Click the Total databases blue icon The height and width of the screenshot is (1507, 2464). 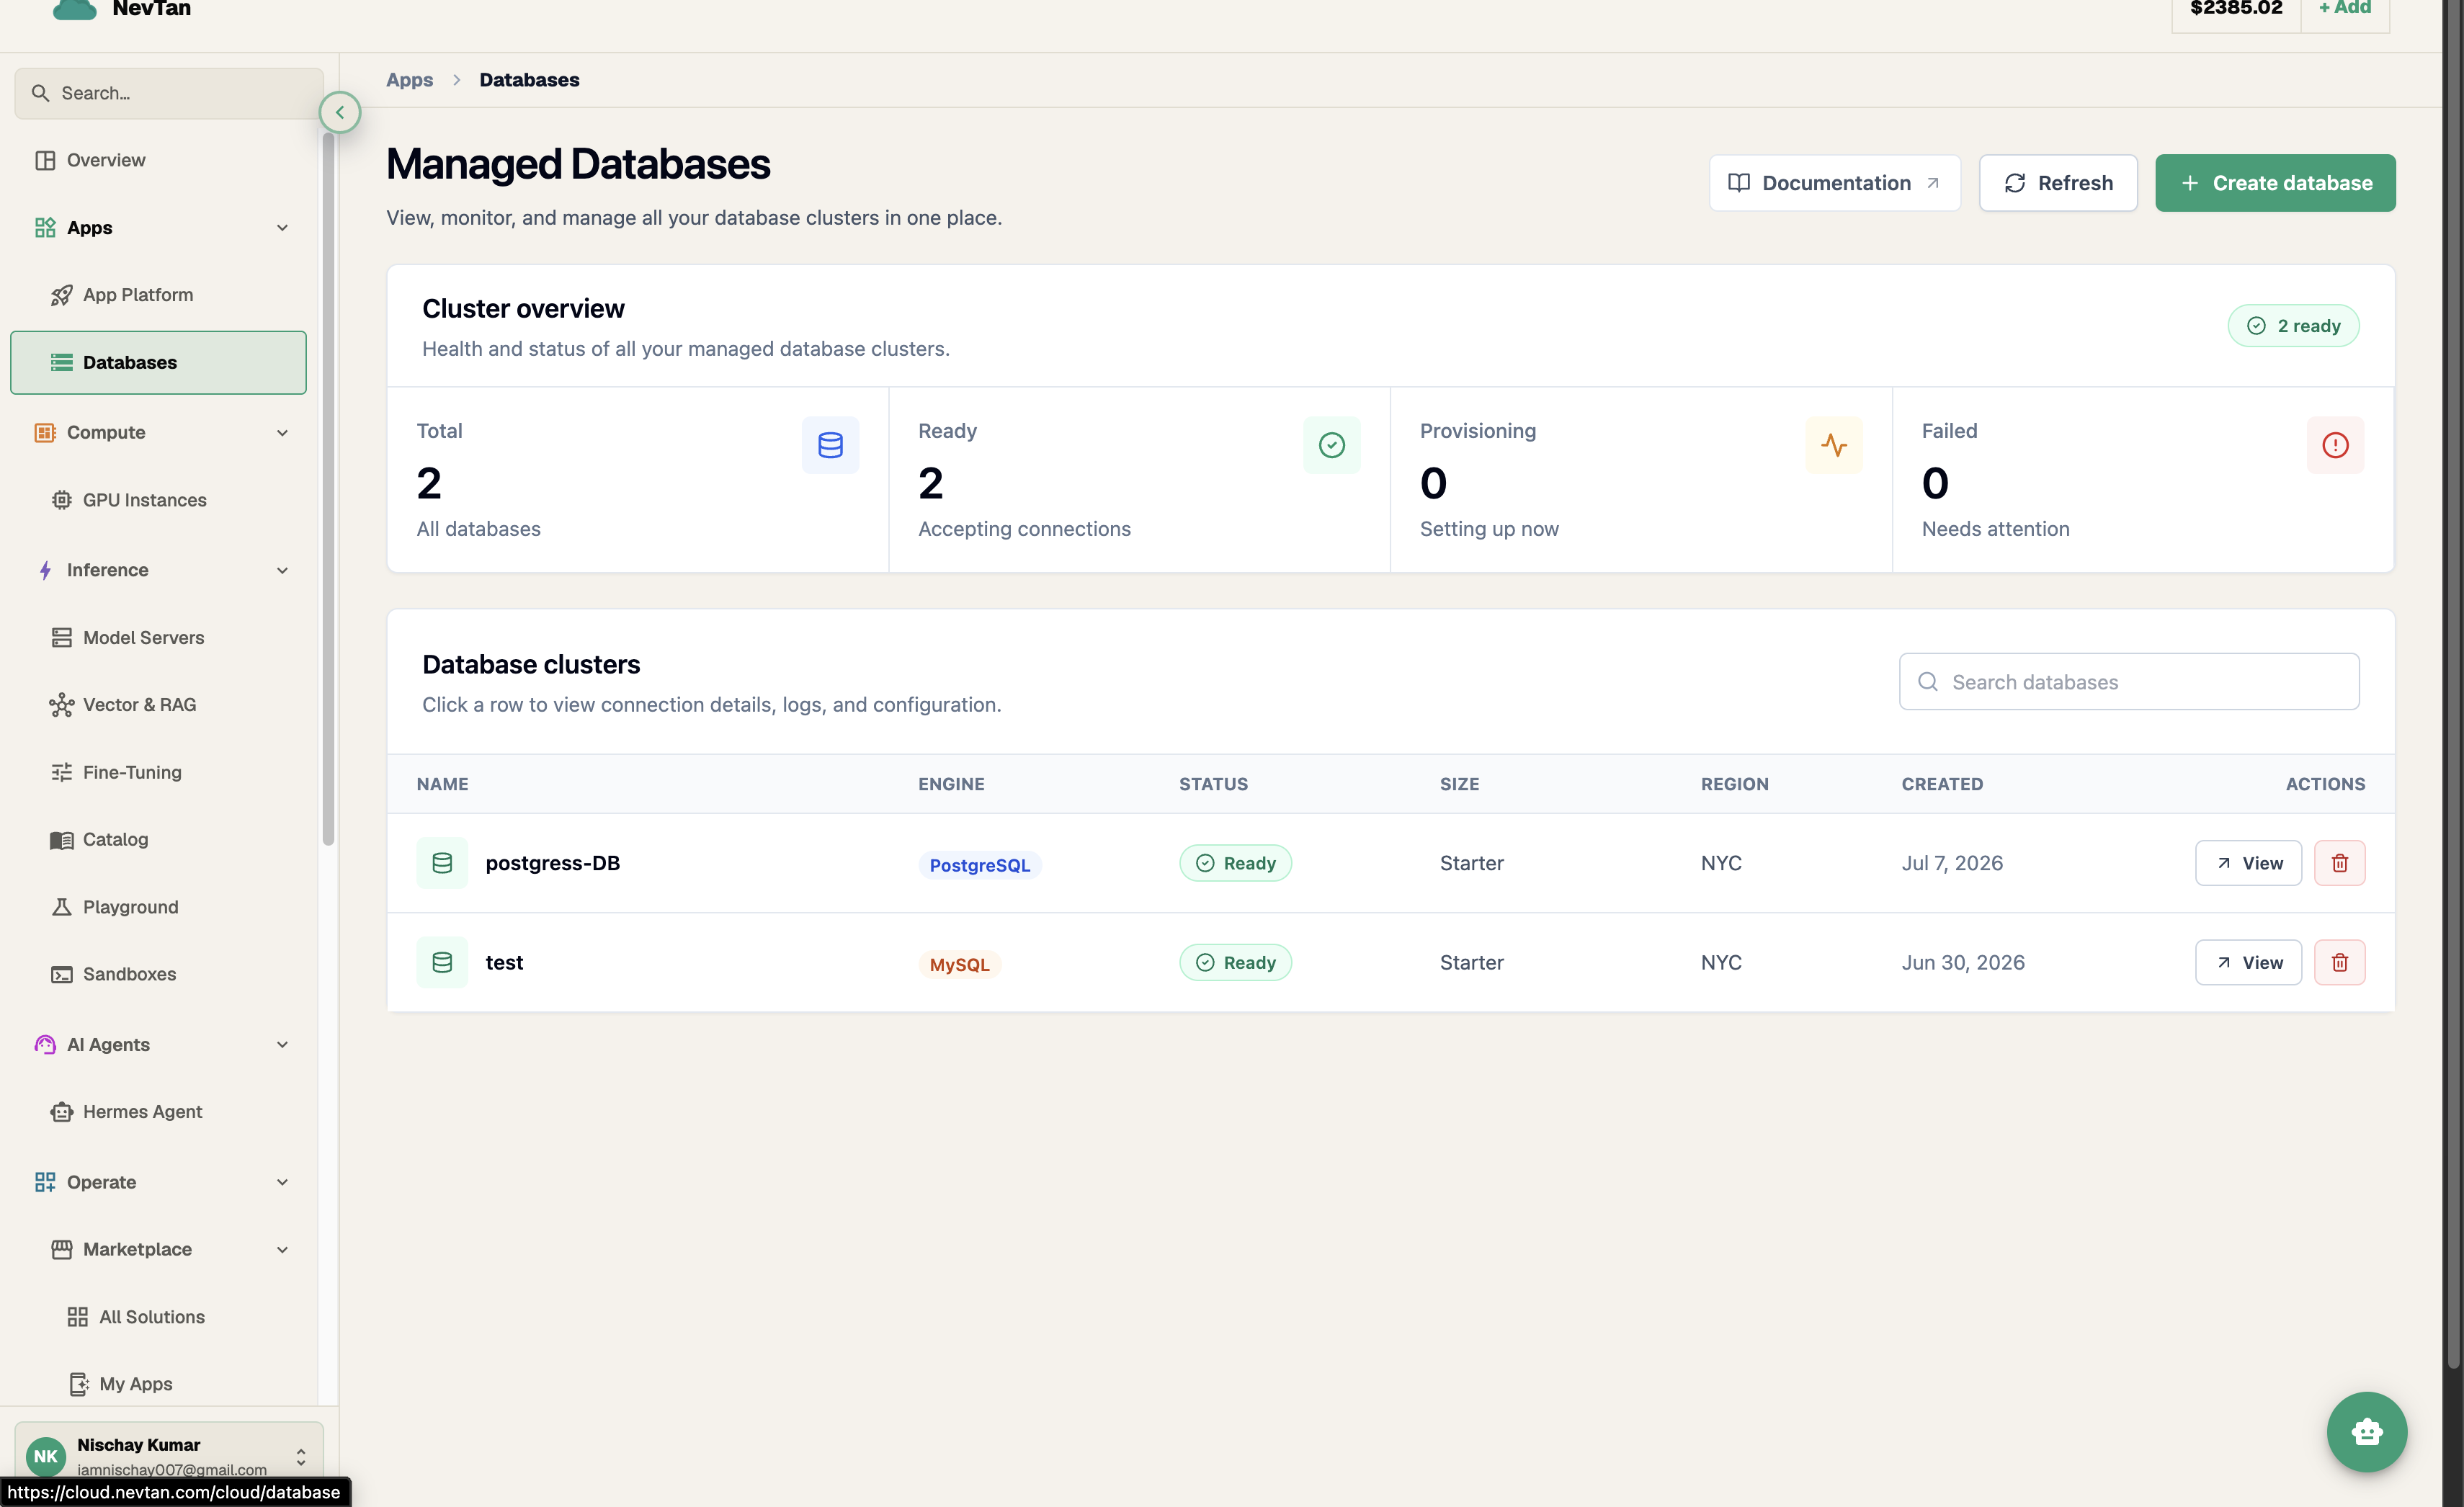830,445
